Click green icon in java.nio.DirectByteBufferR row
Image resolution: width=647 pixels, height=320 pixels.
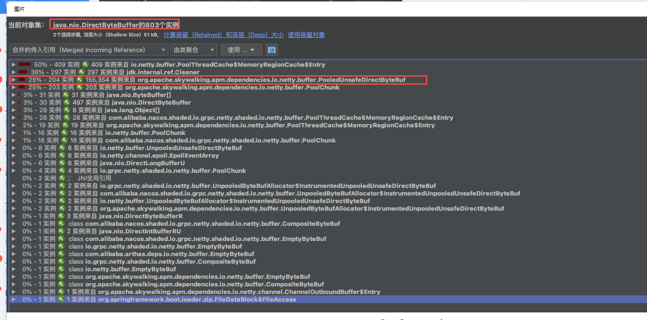(x=62, y=216)
